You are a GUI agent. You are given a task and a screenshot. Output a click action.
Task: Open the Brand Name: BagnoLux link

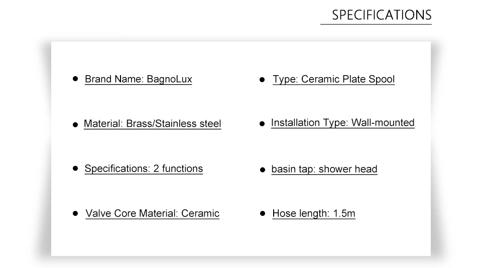pos(138,79)
